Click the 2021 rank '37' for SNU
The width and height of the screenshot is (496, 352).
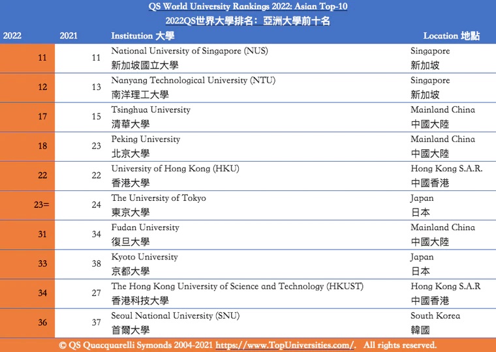pyautogui.click(x=97, y=322)
